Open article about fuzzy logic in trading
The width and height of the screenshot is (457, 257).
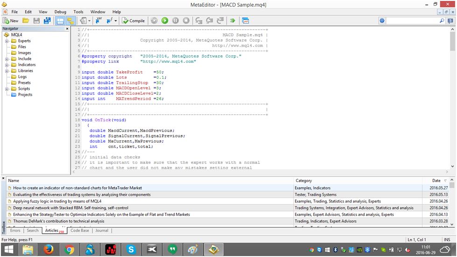57,201
